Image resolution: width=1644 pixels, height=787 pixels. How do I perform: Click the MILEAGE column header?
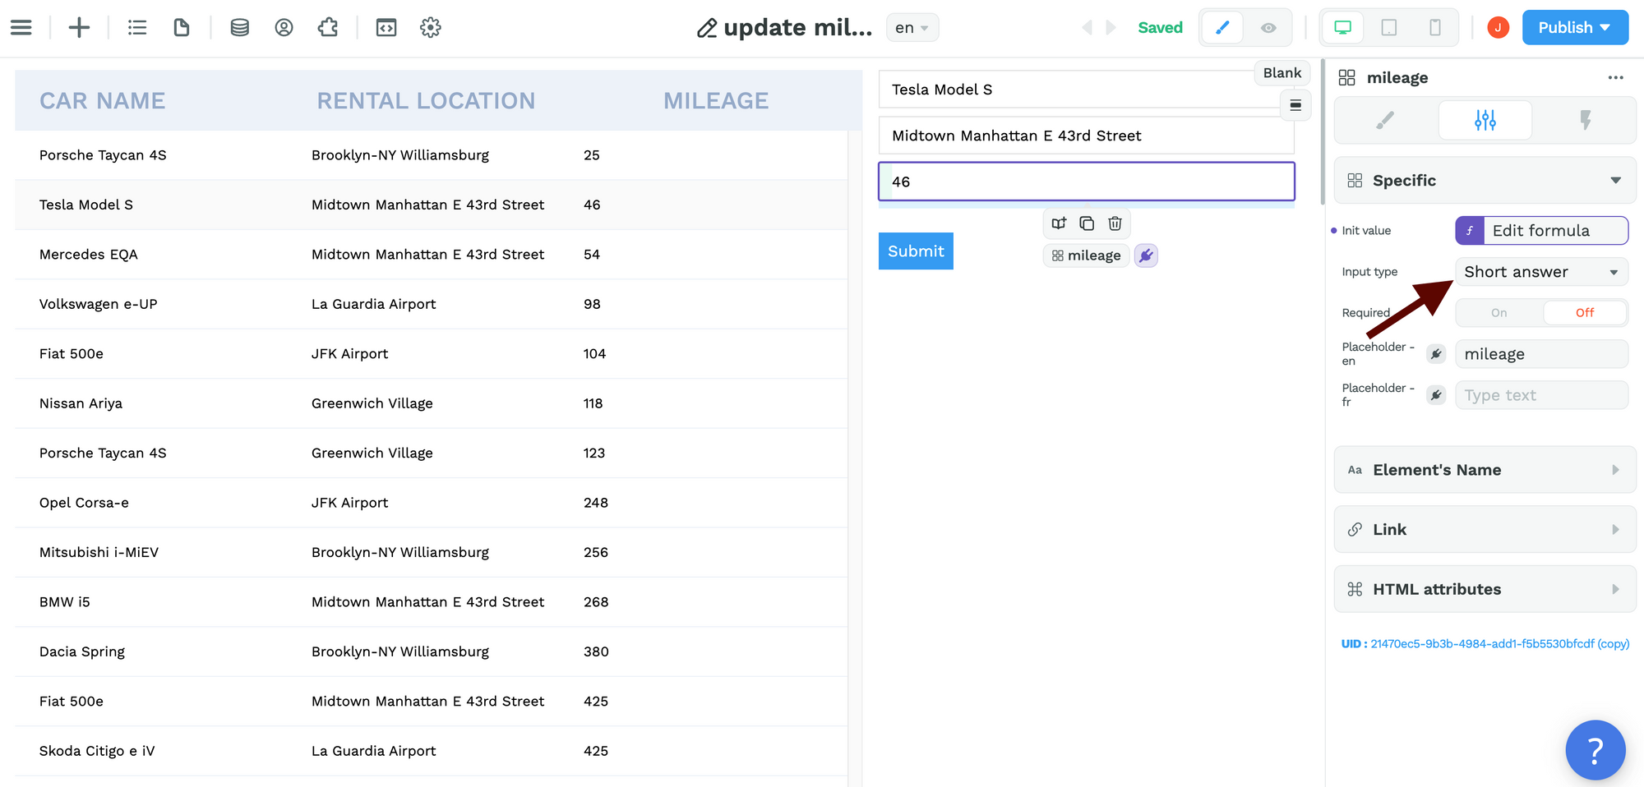click(x=716, y=100)
